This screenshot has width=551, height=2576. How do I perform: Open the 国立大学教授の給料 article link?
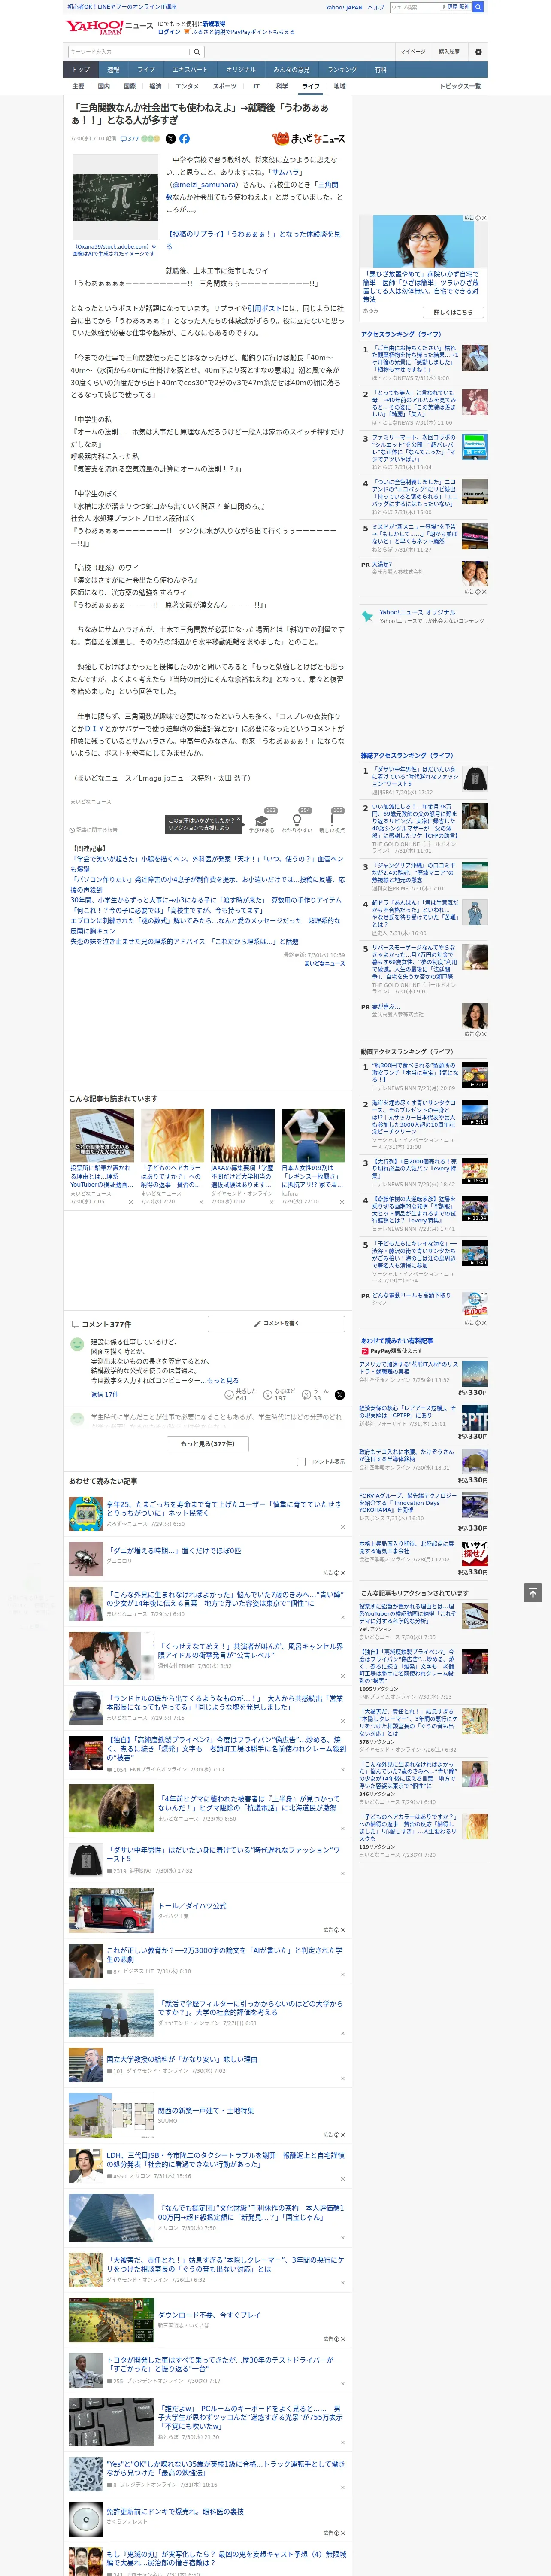tap(182, 2059)
